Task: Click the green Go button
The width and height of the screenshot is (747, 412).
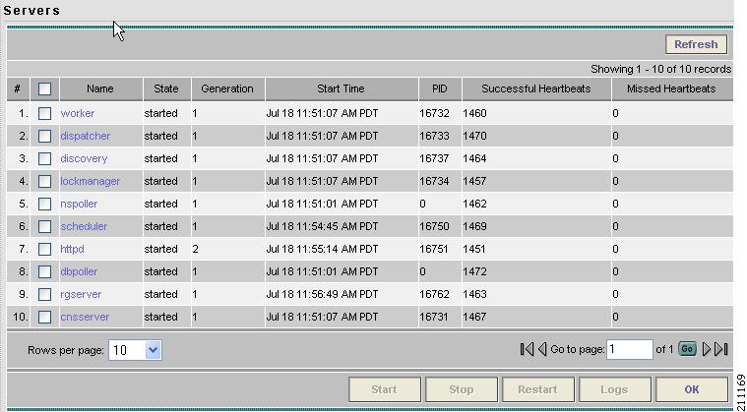Action: pyautogui.click(x=687, y=349)
